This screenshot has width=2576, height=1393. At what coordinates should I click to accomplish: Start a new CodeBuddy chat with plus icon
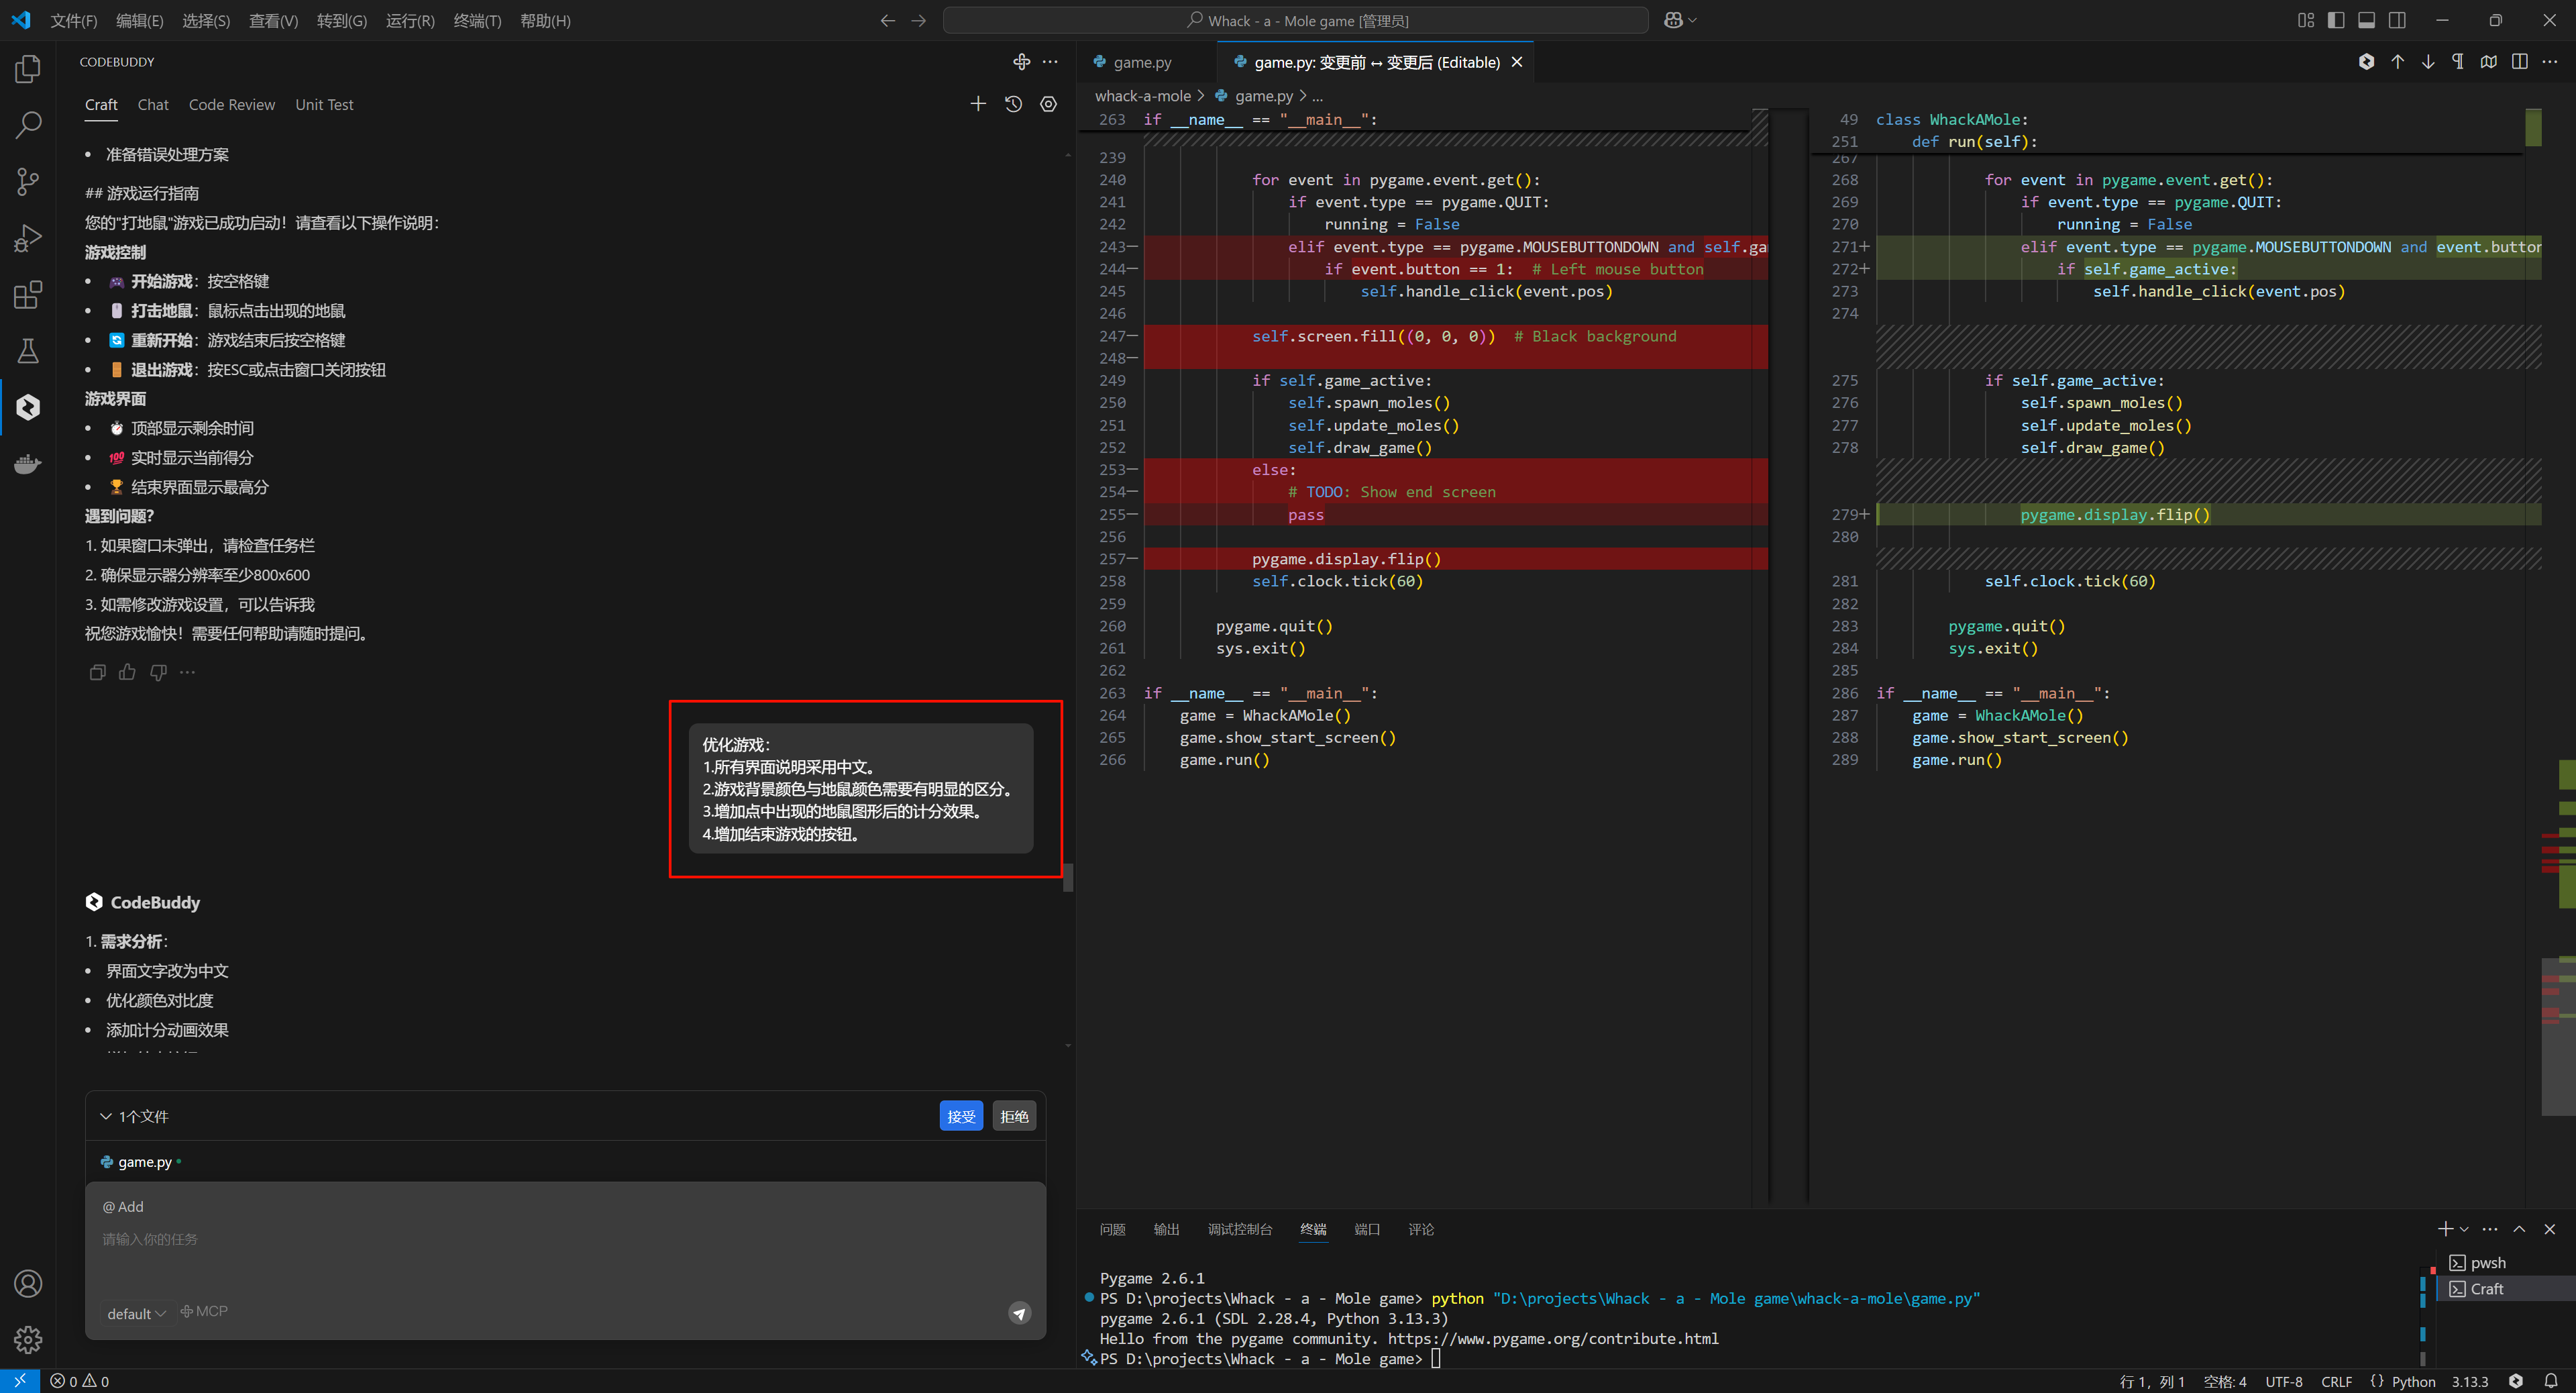coord(978,104)
